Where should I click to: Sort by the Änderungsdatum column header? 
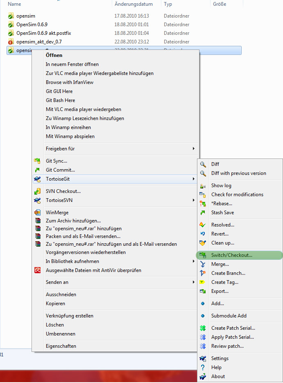pos(134,4)
